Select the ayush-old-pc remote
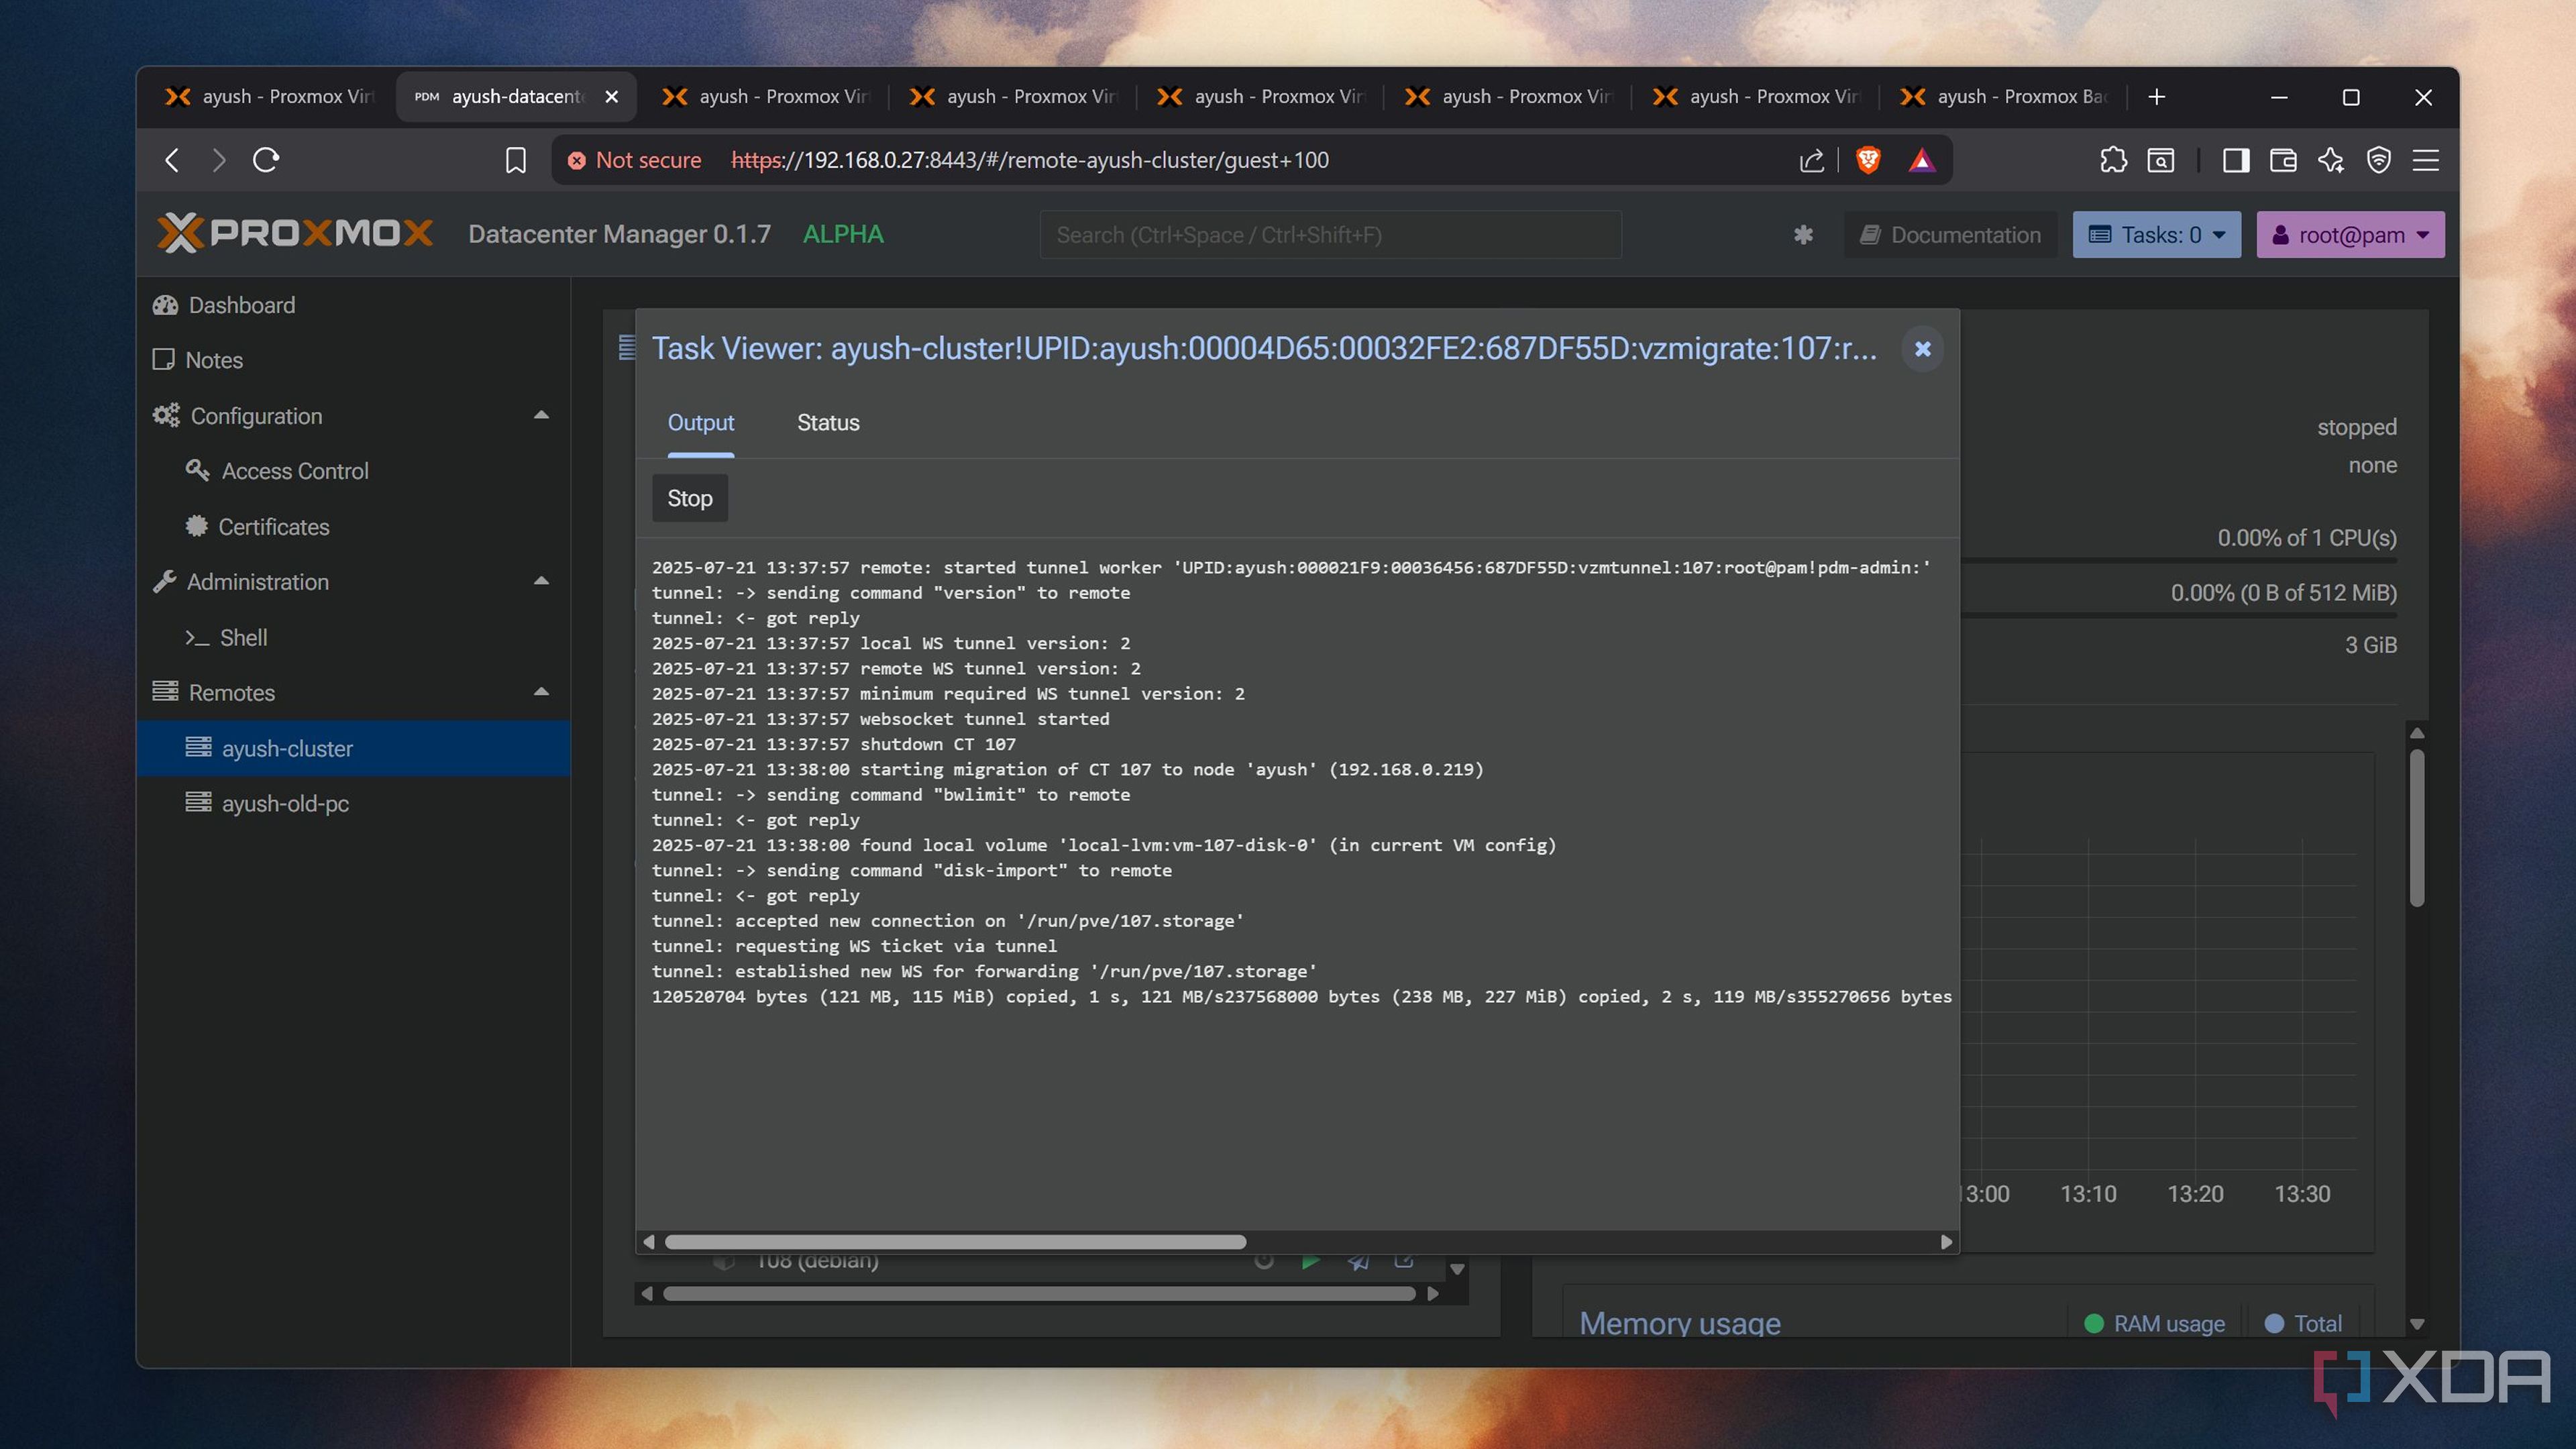This screenshot has width=2576, height=1449. tap(354, 803)
